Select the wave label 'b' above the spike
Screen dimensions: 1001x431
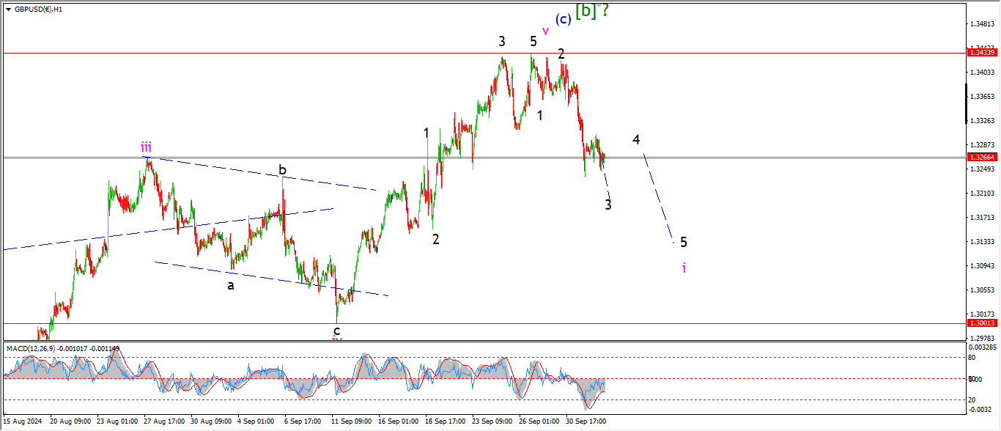click(x=282, y=171)
